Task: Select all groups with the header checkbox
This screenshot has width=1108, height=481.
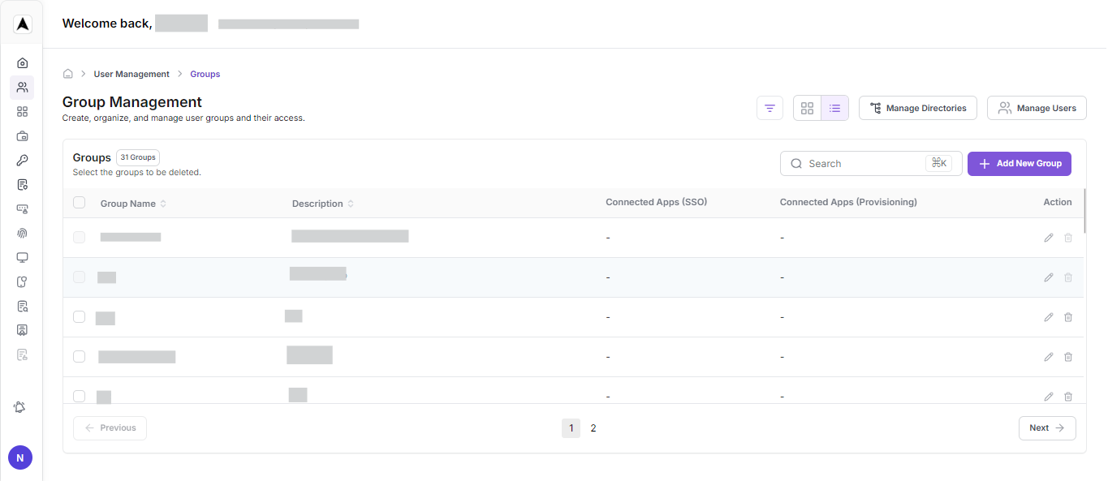Action: tap(79, 202)
